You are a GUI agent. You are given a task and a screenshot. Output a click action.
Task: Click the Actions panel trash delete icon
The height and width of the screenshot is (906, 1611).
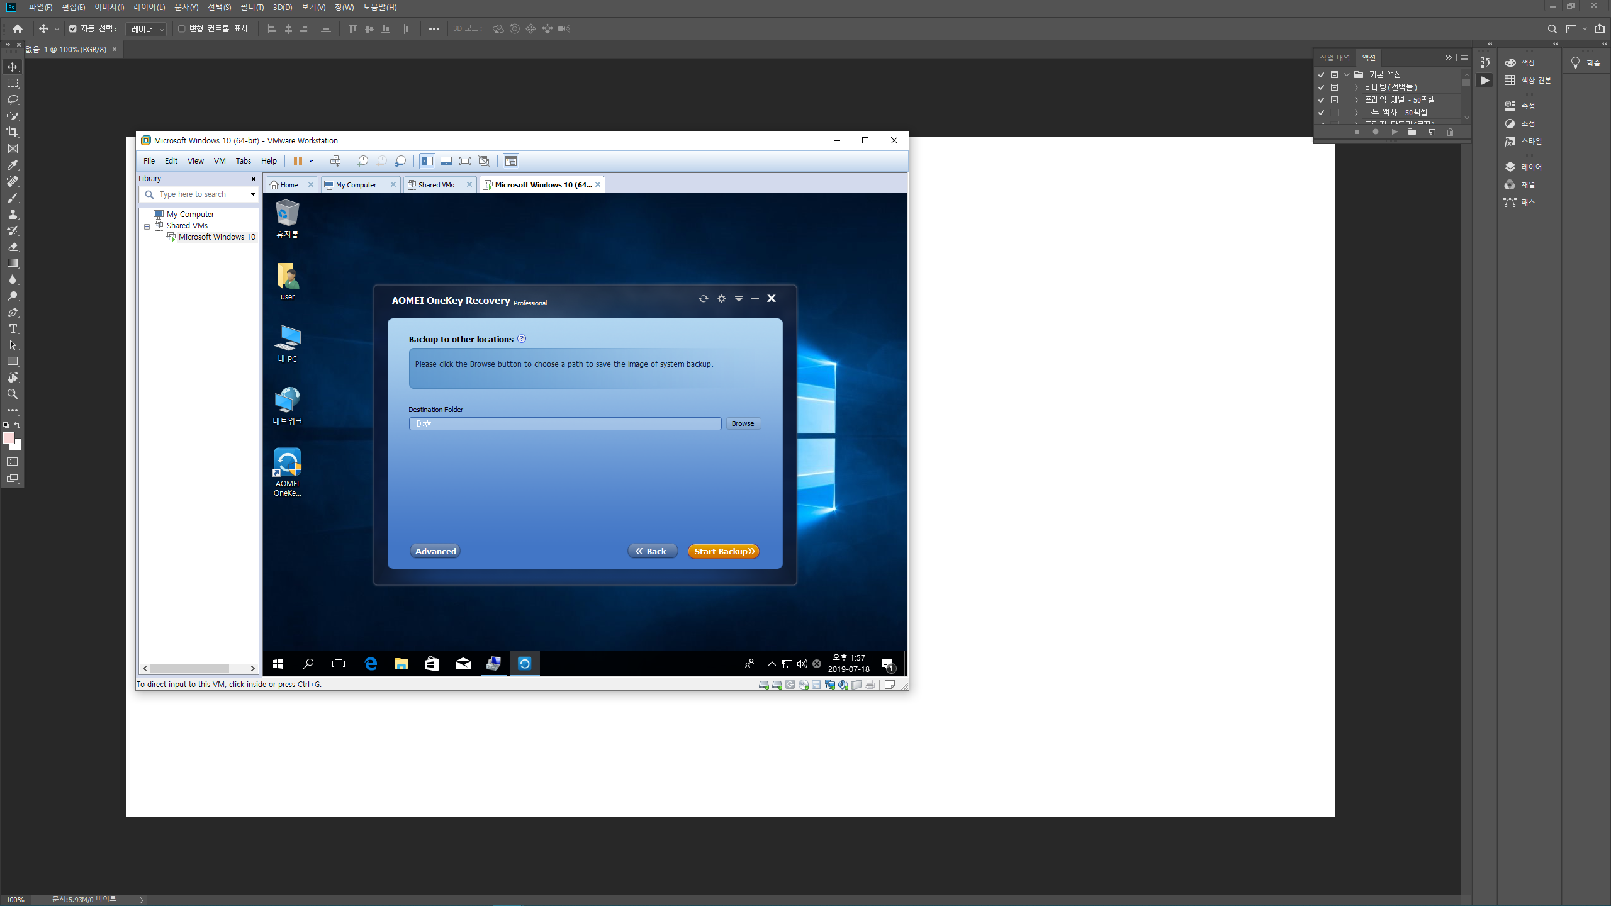pos(1450,132)
